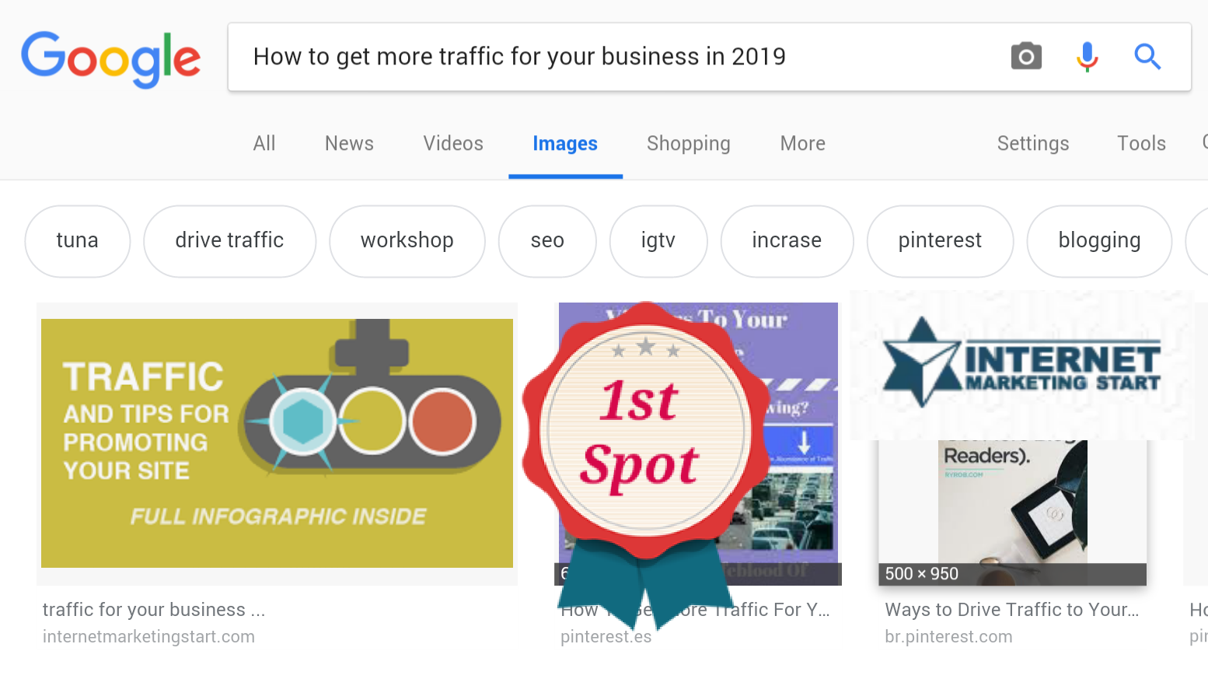Open the traffic light infographic thumbnail
This screenshot has height=679, width=1208.
(277, 443)
